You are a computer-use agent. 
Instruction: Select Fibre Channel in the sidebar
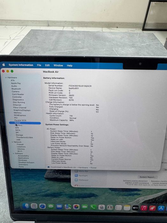[x=20, y=108]
